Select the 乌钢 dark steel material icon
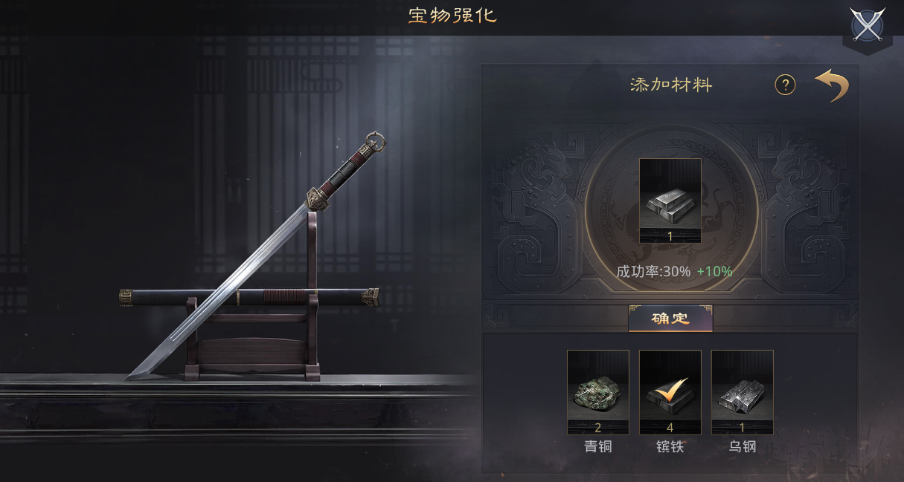 click(x=742, y=392)
